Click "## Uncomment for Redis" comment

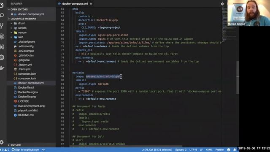(x=89, y=106)
